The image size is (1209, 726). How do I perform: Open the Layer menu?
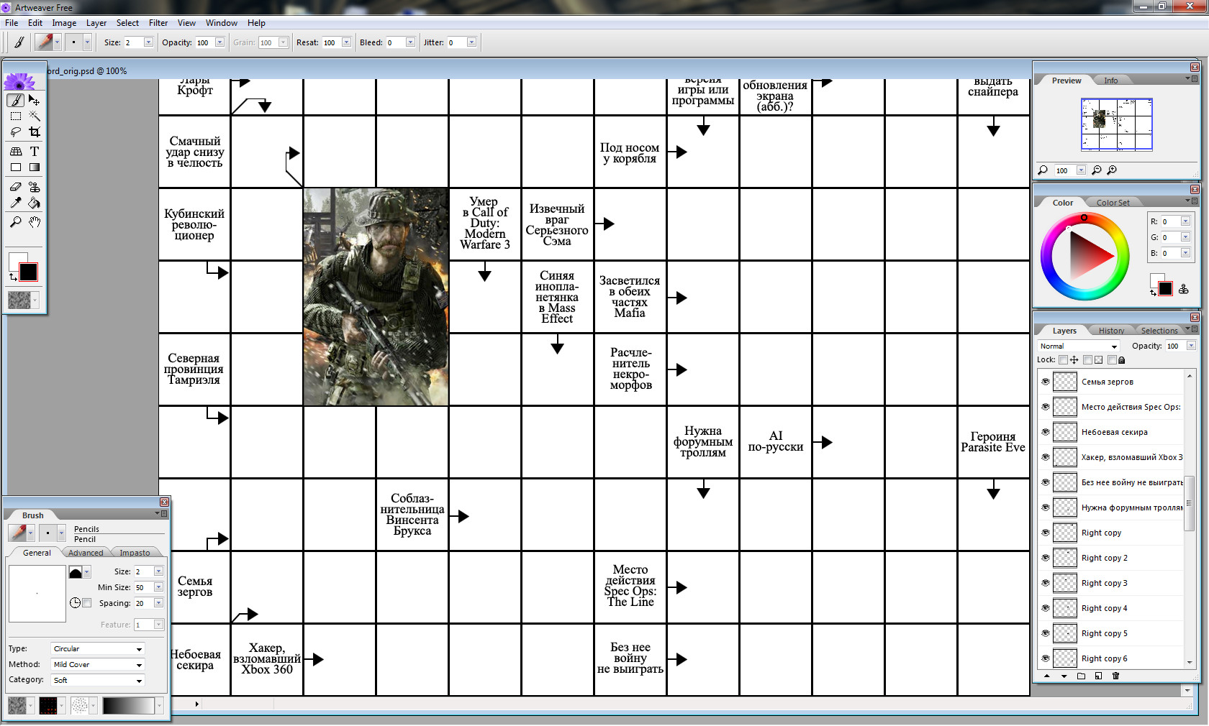pyautogui.click(x=96, y=23)
